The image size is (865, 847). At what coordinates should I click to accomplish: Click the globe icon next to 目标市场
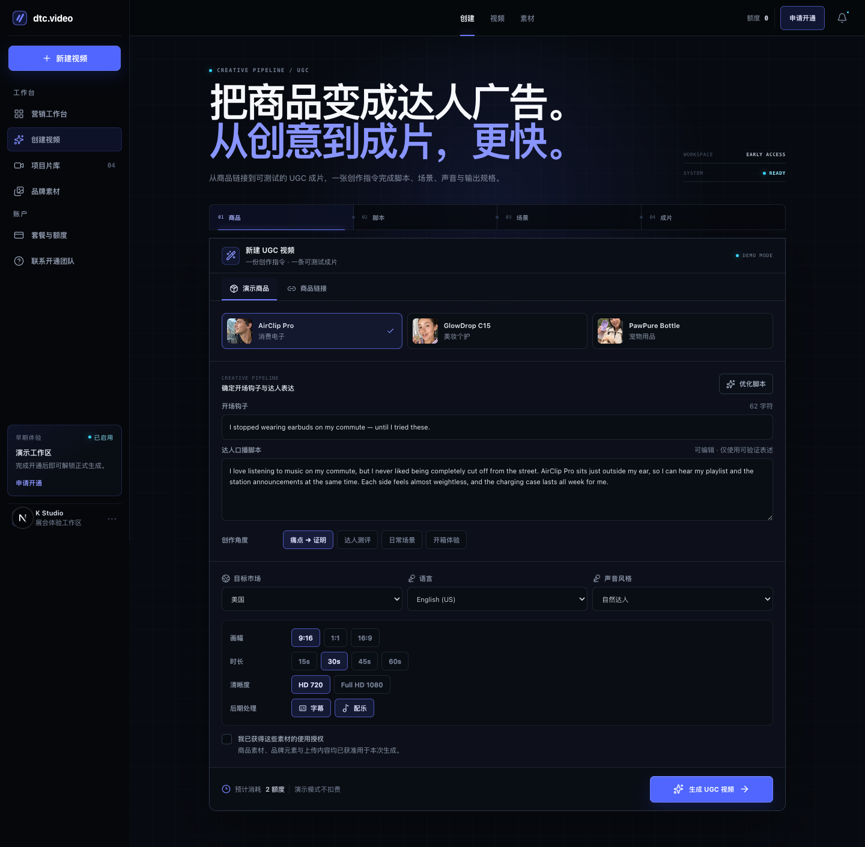point(226,578)
